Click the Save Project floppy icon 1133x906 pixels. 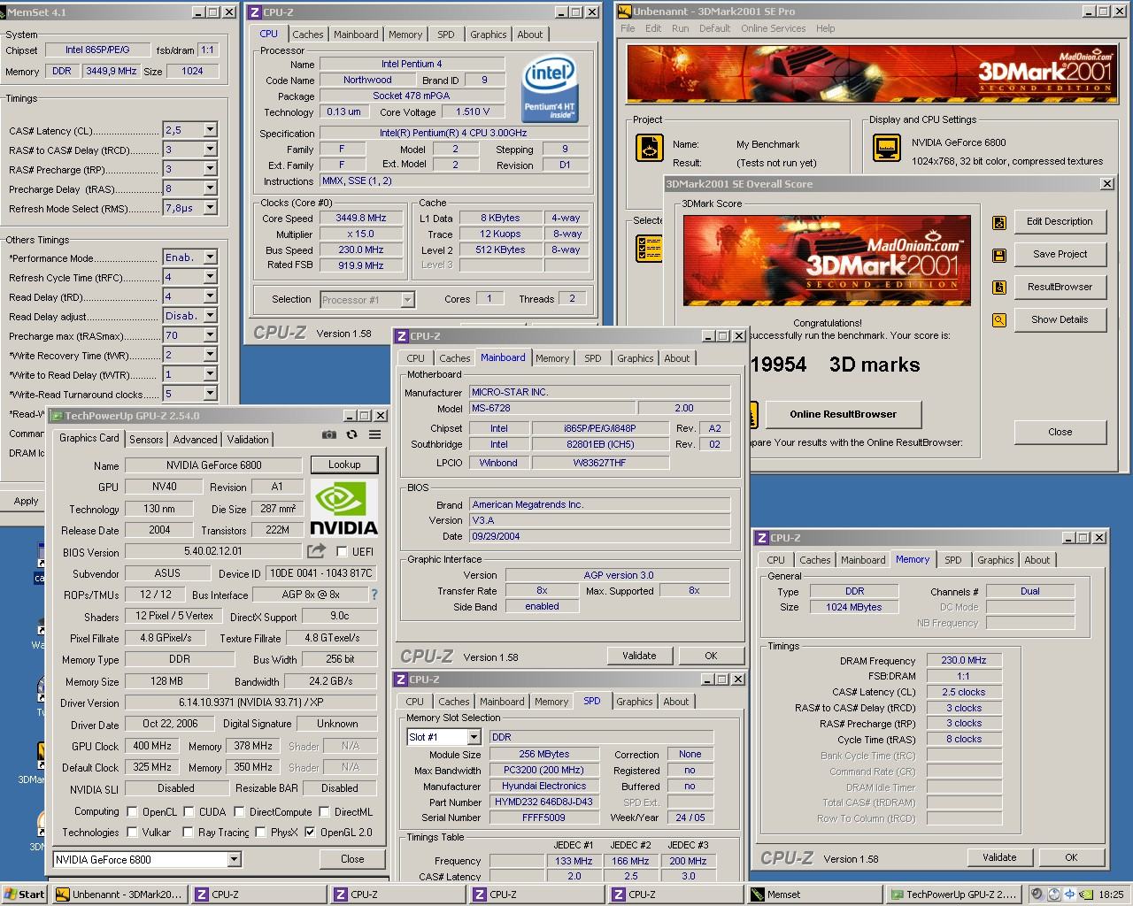(x=999, y=255)
